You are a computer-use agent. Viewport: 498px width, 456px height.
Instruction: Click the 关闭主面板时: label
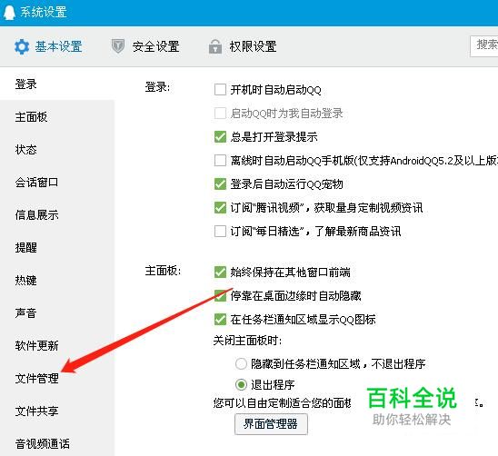point(247,341)
